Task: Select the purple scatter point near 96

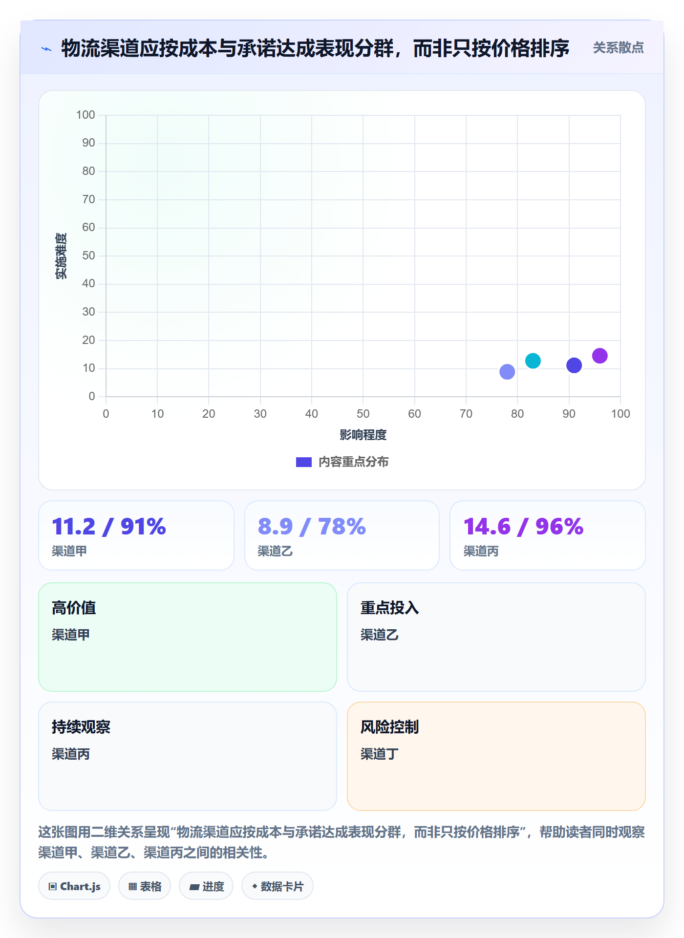Action: pos(599,356)
